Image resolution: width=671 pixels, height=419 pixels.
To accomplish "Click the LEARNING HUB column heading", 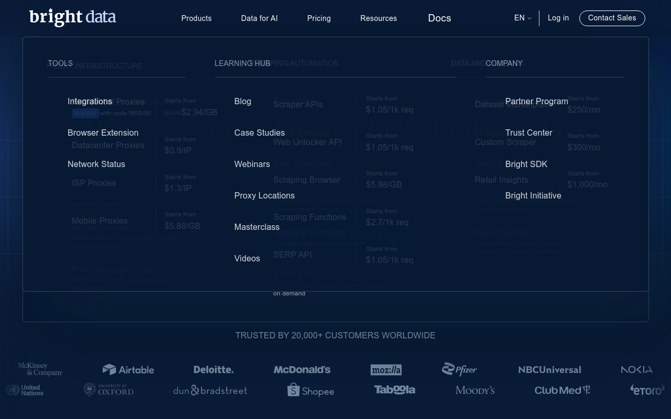I will click(x=242, y=63).
